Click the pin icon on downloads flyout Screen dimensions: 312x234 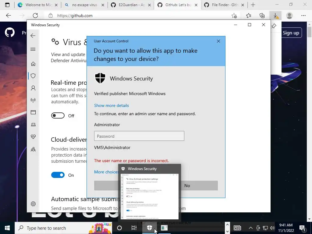click(274, 26)
